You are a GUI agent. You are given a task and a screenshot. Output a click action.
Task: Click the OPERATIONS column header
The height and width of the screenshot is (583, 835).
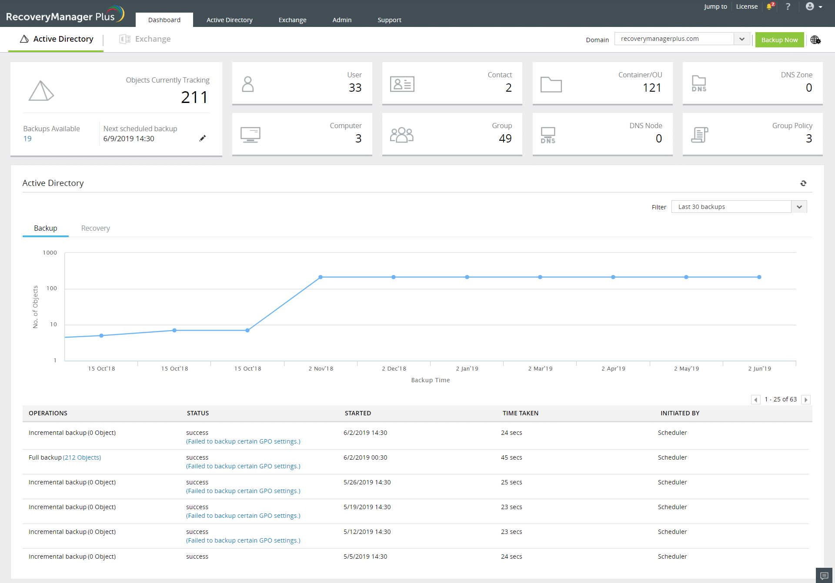coord(48,413)
